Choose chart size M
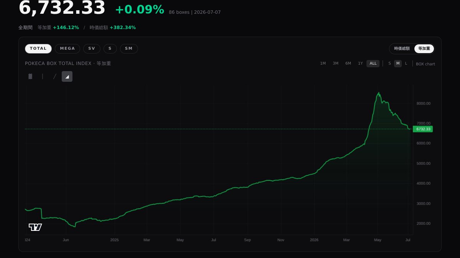Viewport: 460px width, 258px height. 398,63
